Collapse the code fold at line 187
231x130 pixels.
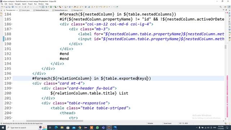coord(12,29)
